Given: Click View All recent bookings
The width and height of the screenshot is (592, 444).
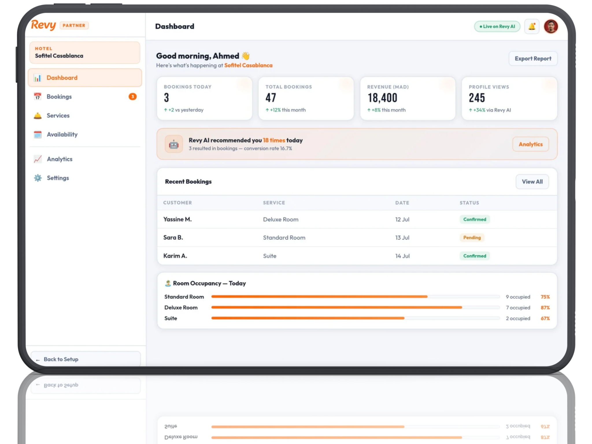Looking at the screenshot, I should pyautogui.click(x=532, y=182).
